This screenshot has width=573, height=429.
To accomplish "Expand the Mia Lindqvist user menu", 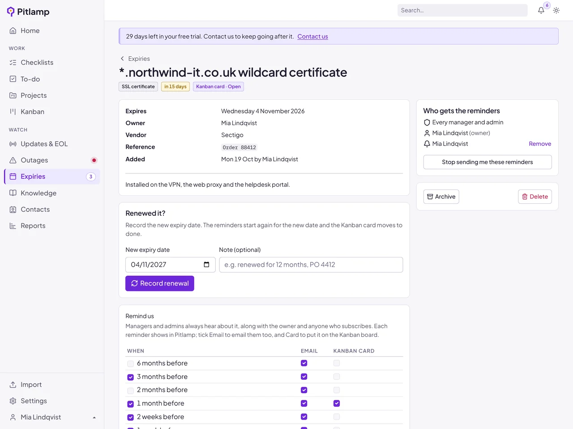I will pyautogui.click(x=52, y=417).
